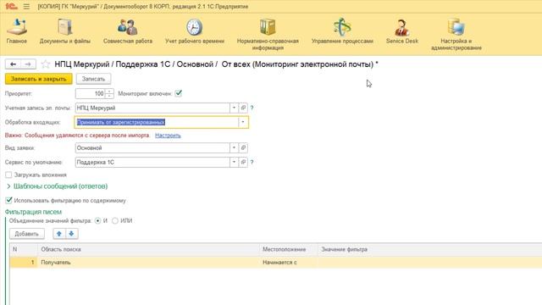This screenshot has height=305, width=542.
Task: Open the НПЦ Меркурий account record link icon
Action: tap(243, 108)
